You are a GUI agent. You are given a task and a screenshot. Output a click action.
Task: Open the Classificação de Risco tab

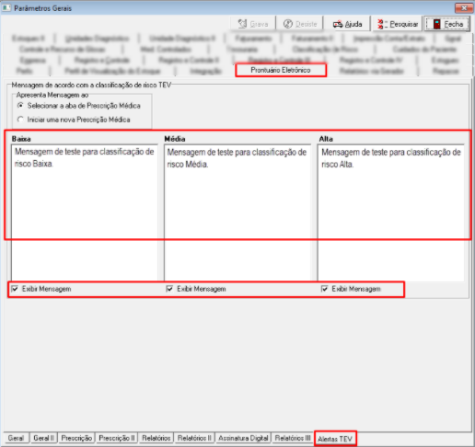[x=325, y=50]
